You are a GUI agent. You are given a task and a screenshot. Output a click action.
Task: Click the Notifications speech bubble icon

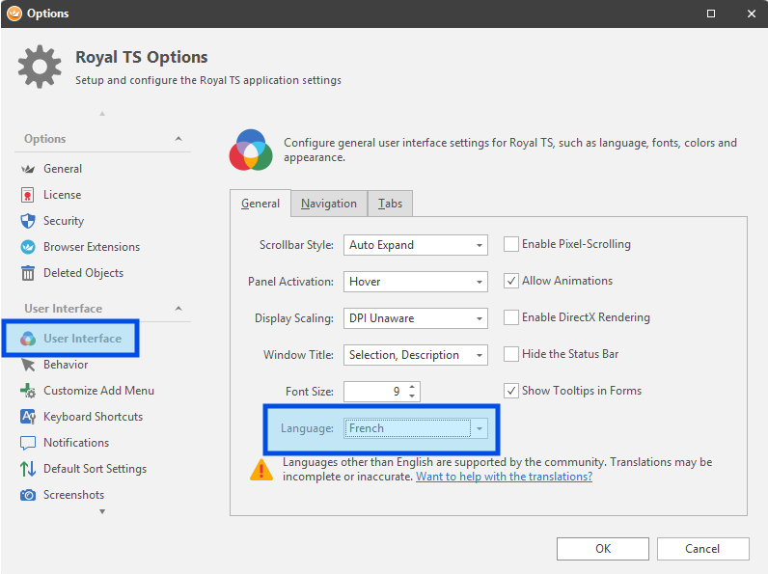click(x=28, y=443)
